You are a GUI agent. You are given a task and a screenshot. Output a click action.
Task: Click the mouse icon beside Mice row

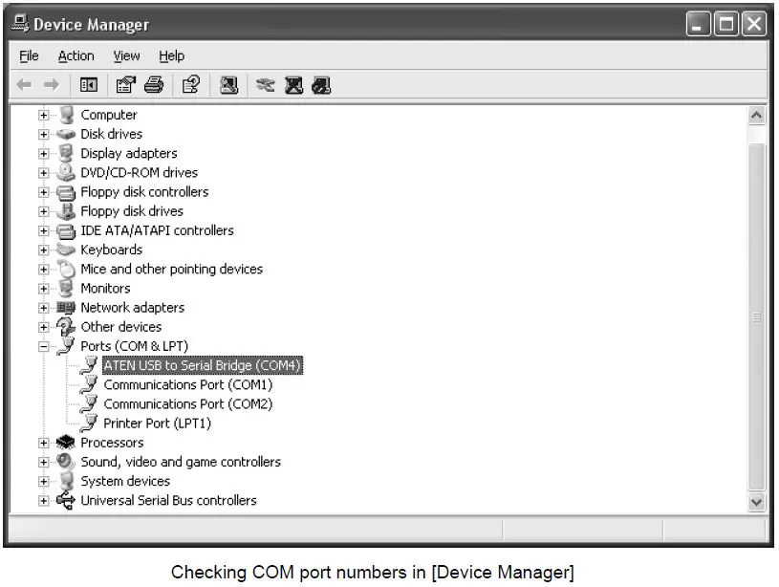[66, 269]
